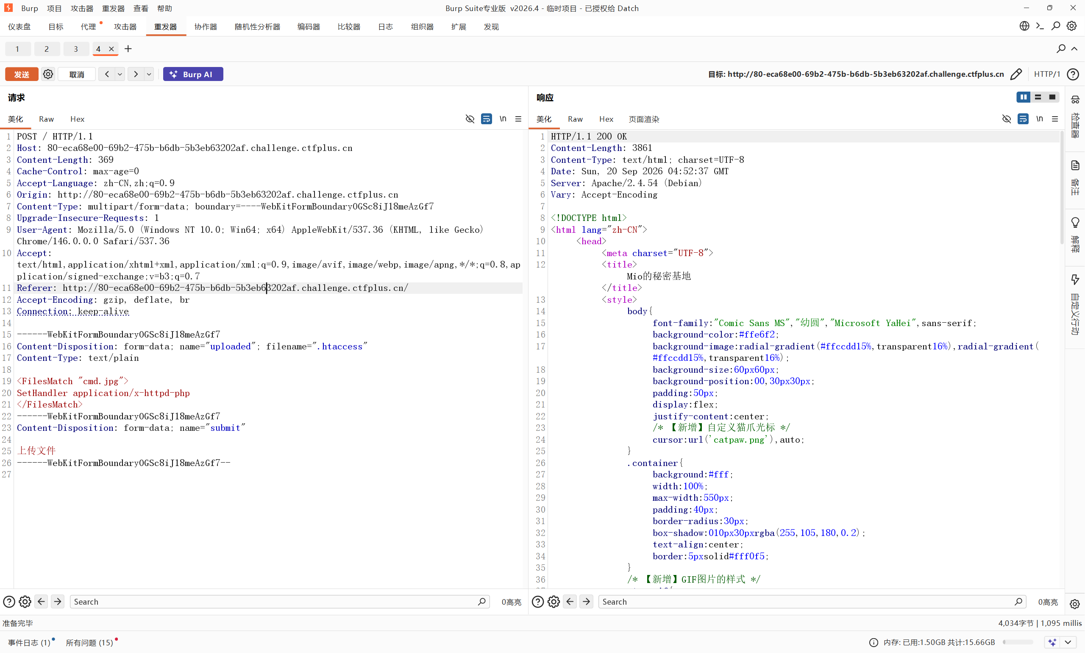The width and height of the screenshot is (1085, 653).
Task: Click response search previous match arrow
Action: pyautogui.click(x=570, y=602)
